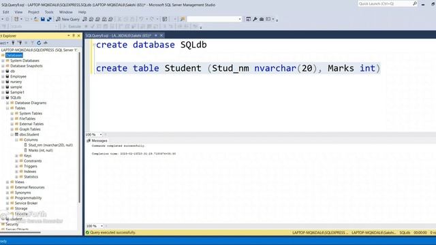Select the Databases node

(x=14, y=55)
